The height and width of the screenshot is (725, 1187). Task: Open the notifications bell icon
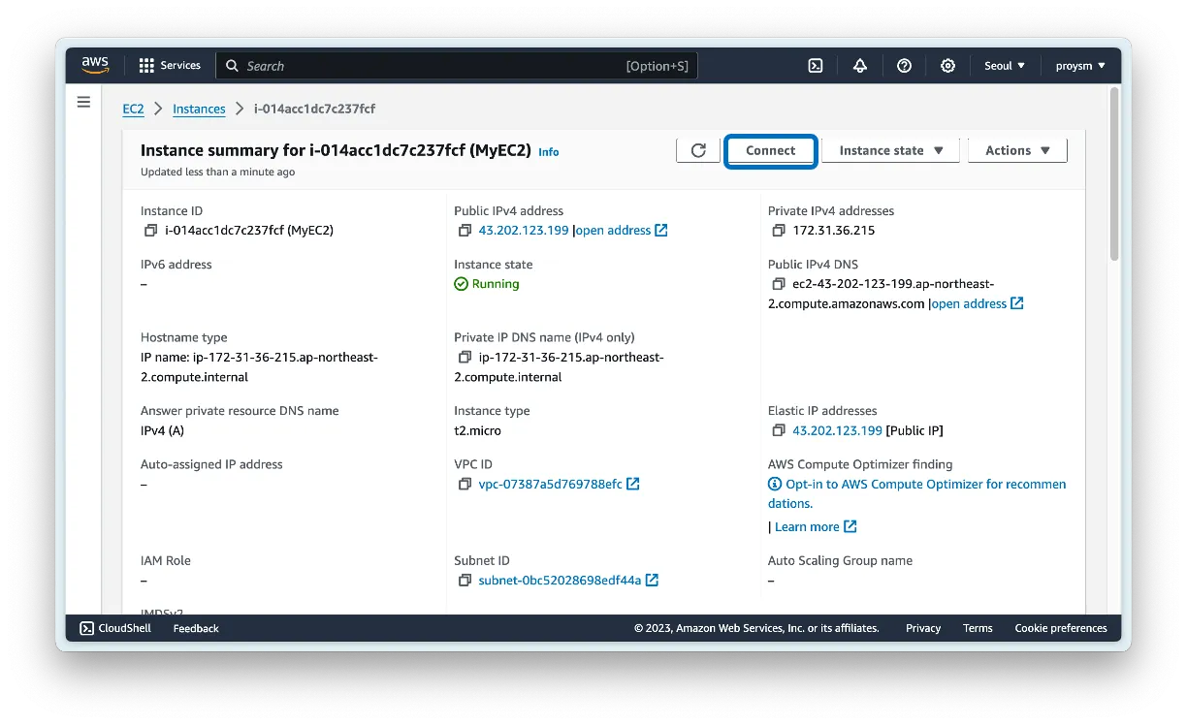[860, 66]
